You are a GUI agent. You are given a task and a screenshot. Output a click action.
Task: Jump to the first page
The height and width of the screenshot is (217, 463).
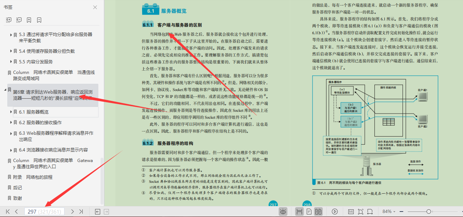pos(7,211)
